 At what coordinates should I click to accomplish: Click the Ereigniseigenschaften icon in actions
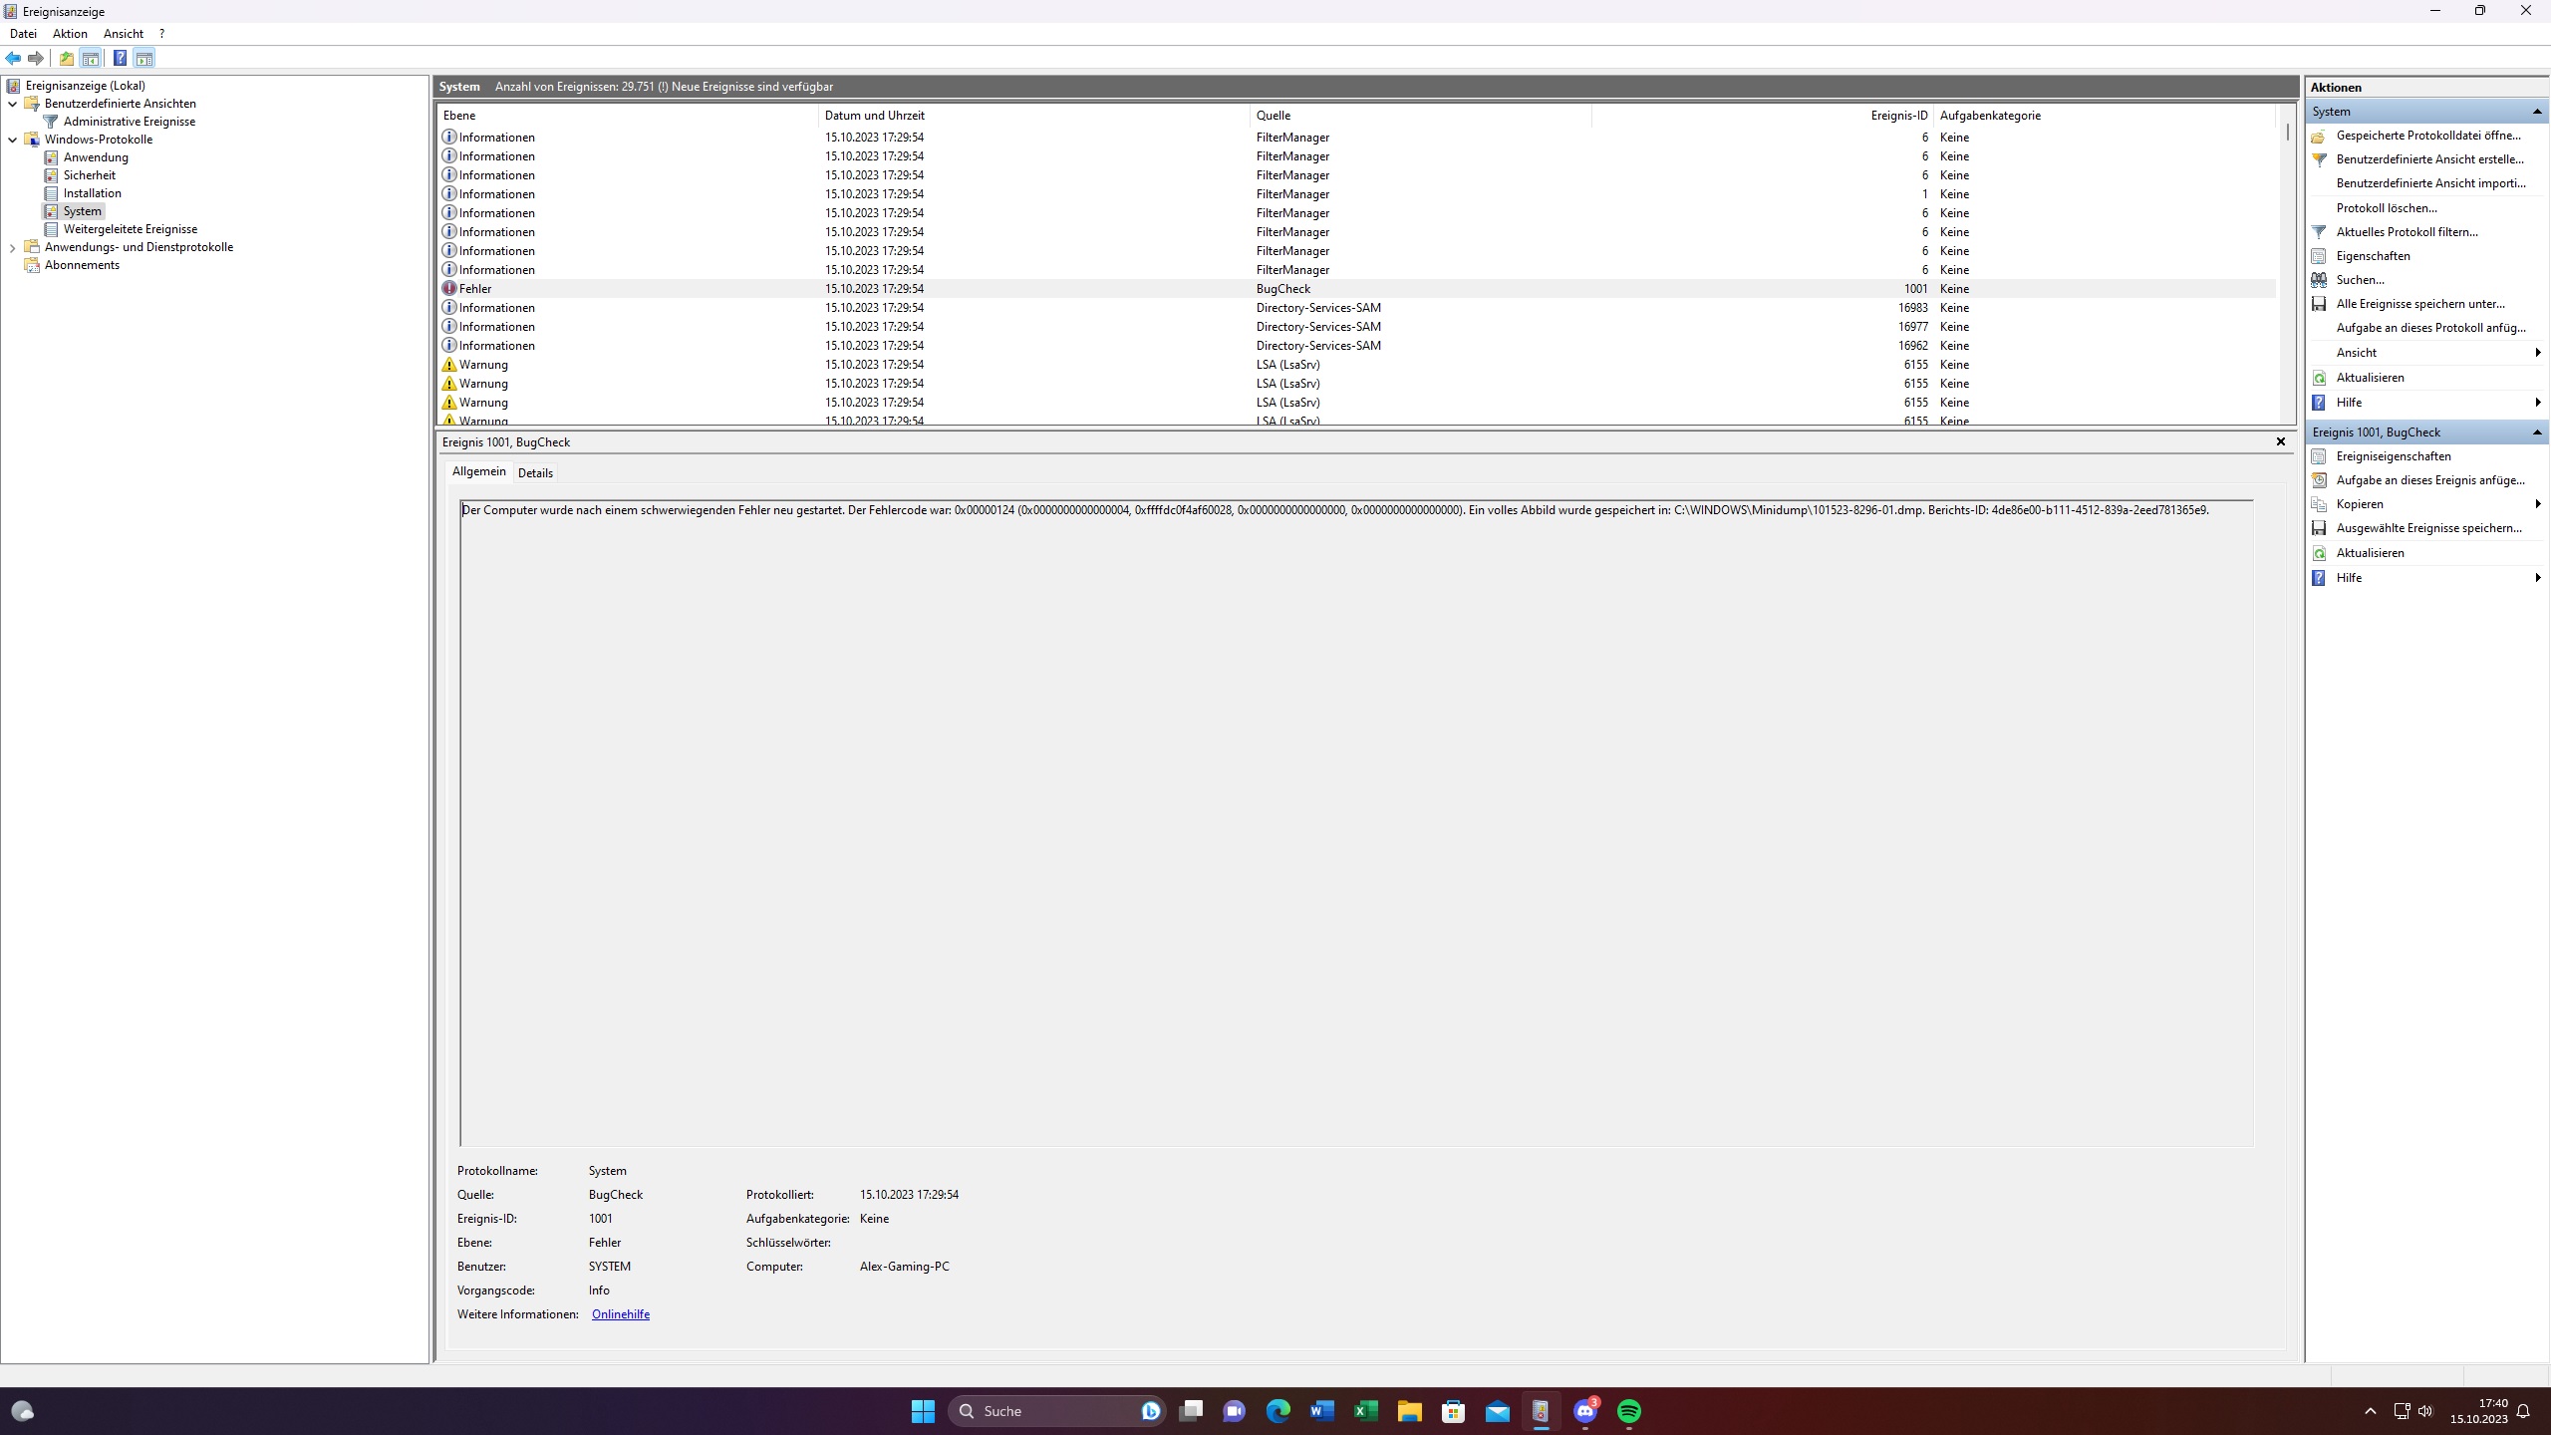tap(2319, 456)
